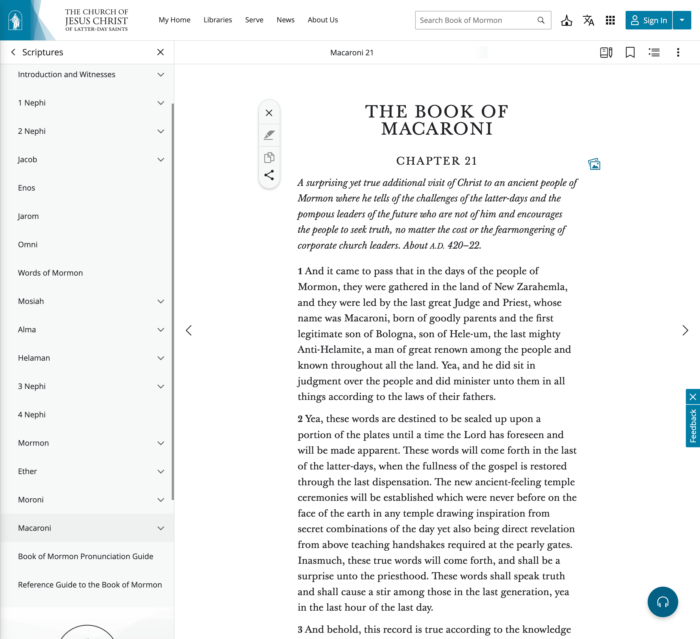The image size is (700, 639).
Task: Go to the next chapter arrow
Action: click(685, 330)
